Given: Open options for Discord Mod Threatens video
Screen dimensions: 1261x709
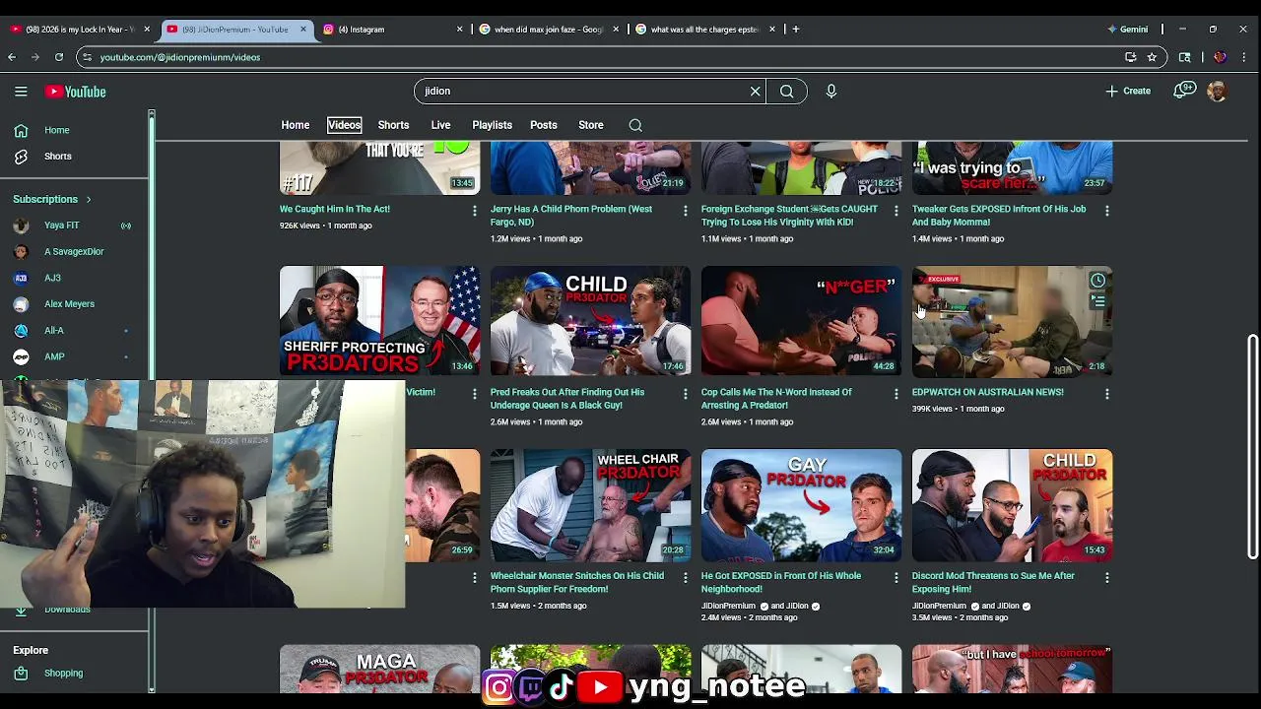Looking at the screenshot, I should [x=1106, y=578].
